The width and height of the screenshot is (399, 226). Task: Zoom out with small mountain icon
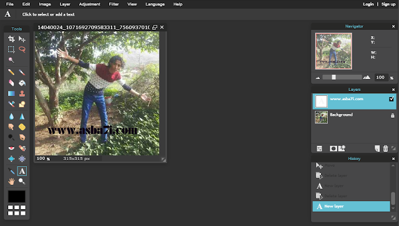pos(318,78)
